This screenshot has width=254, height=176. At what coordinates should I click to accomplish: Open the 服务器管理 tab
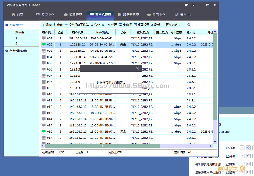point(129,15)
